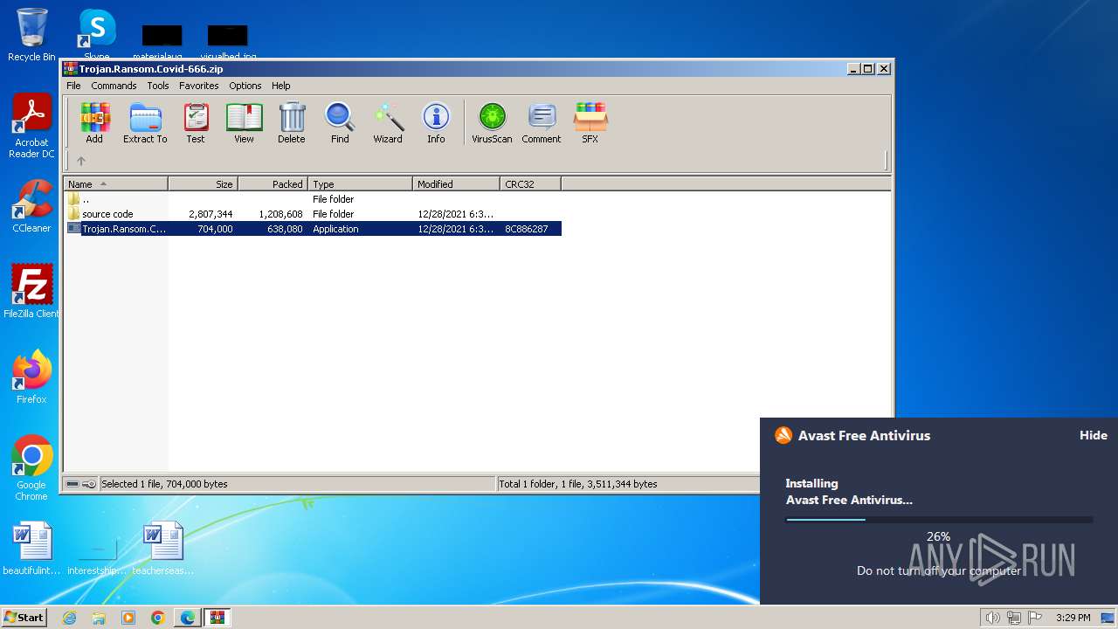This screenshot has height=629, width=1118.
Task: Open the Commands menu
Action: pyautogui.click(x=114, y=86)
